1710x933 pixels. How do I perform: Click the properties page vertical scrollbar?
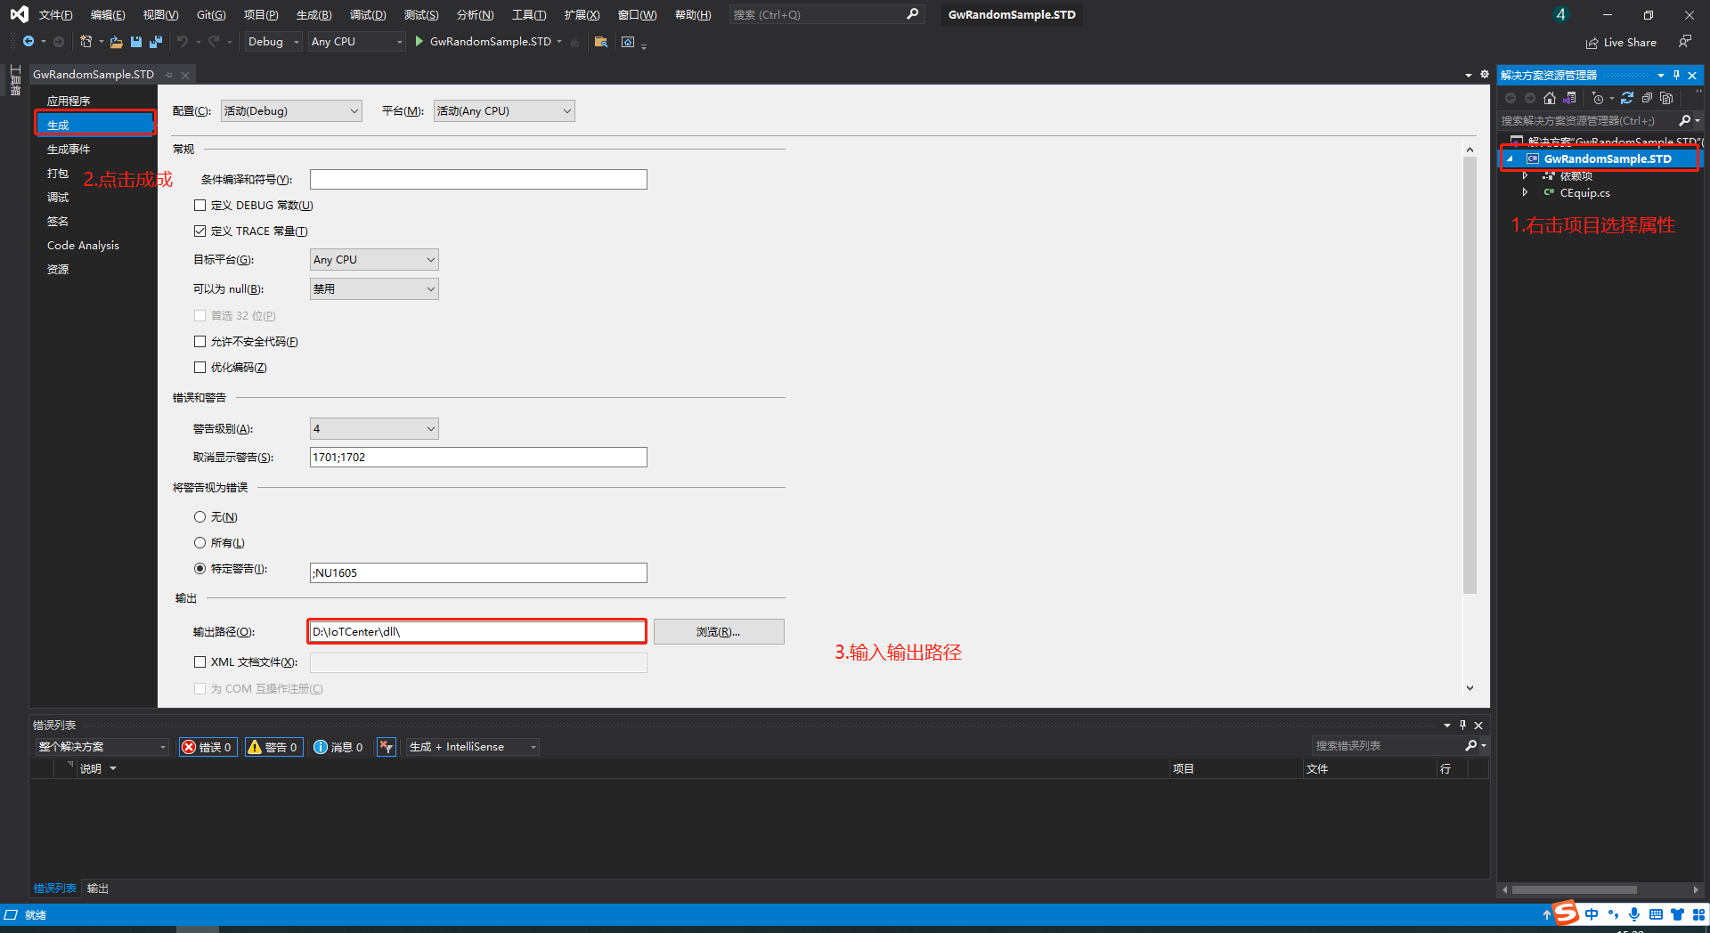1470,374
